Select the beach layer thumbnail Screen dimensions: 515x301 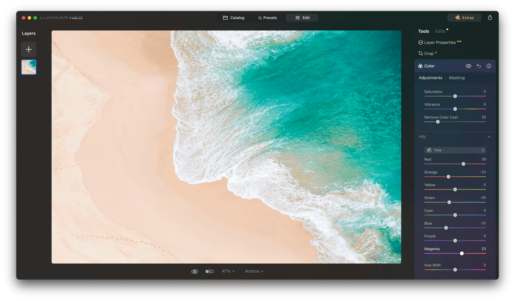click(x=29, y=67)
